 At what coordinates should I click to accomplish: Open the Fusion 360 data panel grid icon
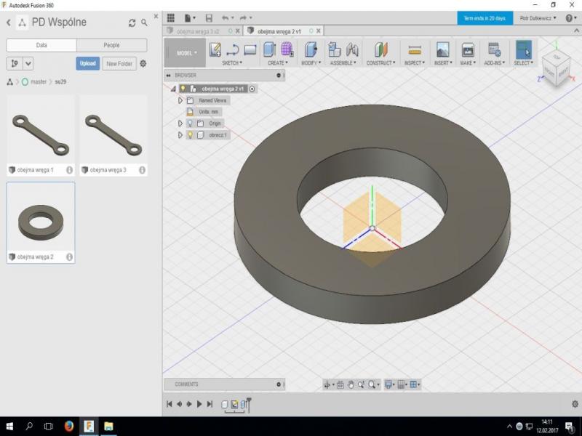[170, 17]
